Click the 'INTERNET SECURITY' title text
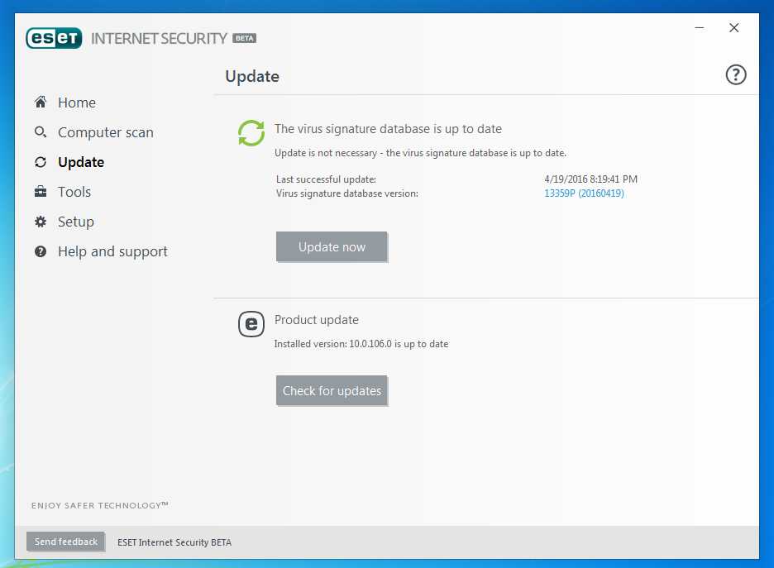Viewport: 774px width, 568px height. click(x=159, y=39)
